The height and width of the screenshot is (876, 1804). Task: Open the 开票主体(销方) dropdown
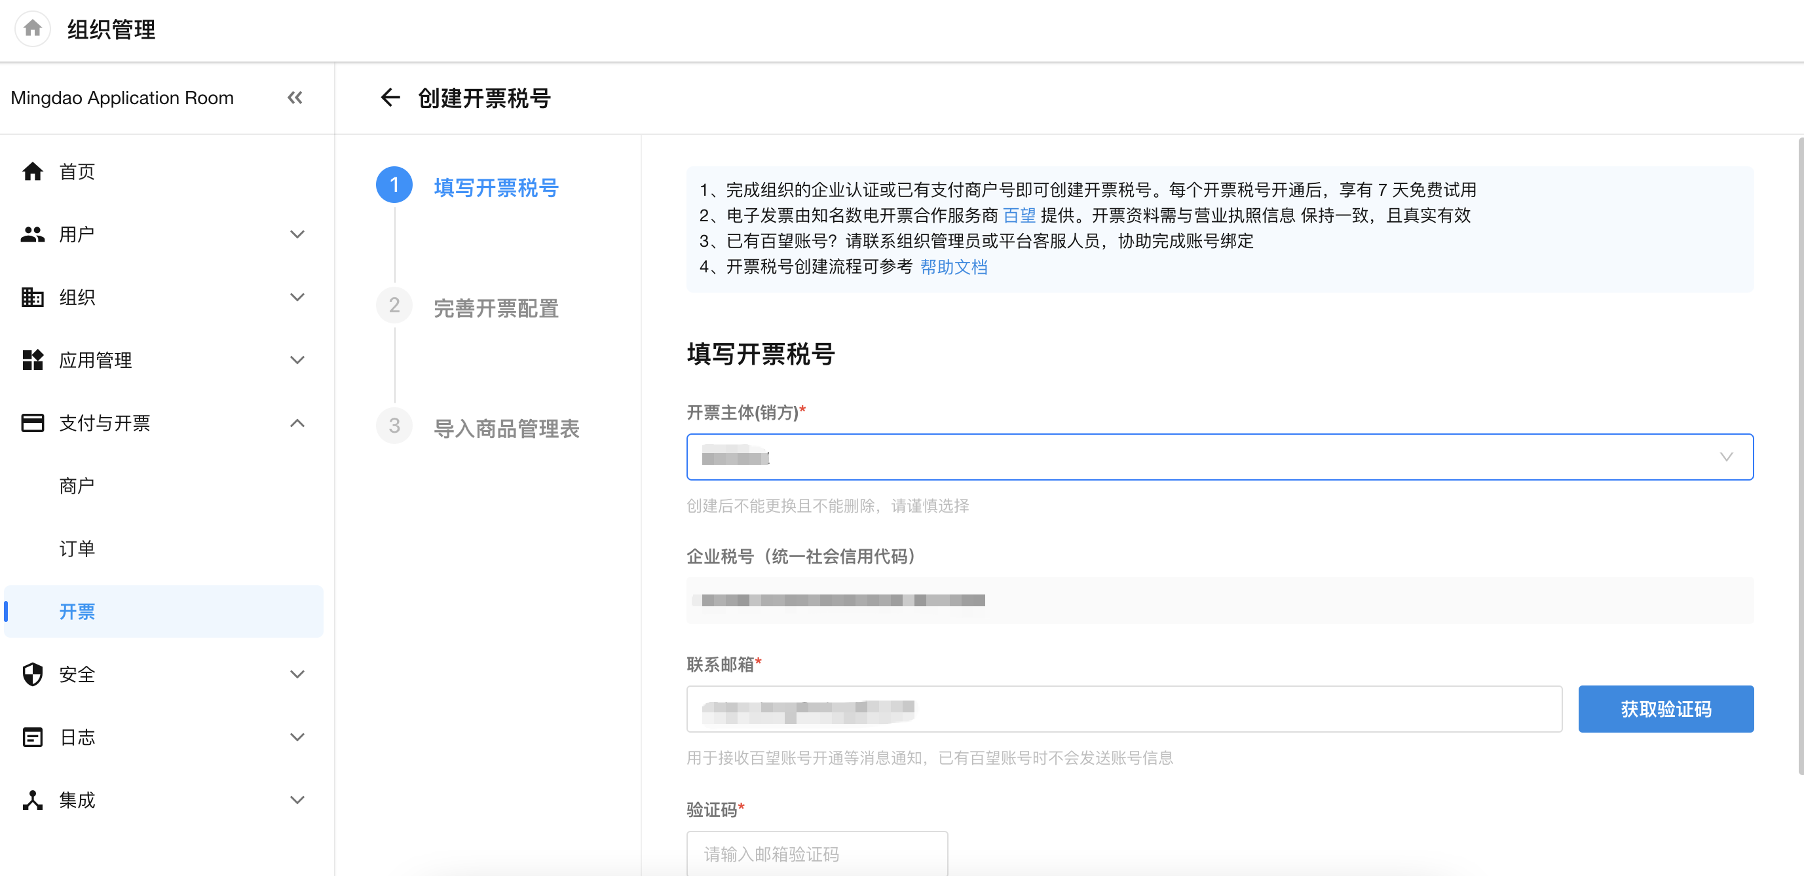tap(1219, 457)
